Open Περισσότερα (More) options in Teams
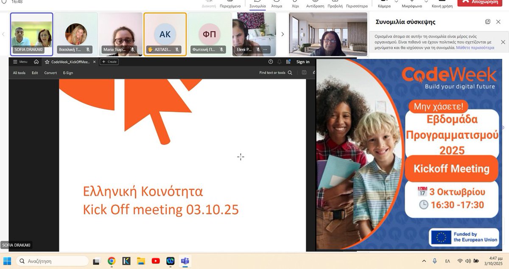This screenshot has height=269, width=509. pos(357,4)
